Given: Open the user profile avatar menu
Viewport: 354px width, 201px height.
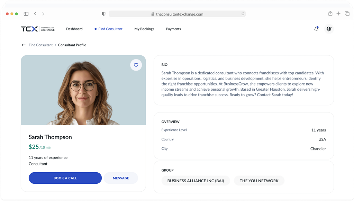Looking at the screenshot, I should point(329,29).
